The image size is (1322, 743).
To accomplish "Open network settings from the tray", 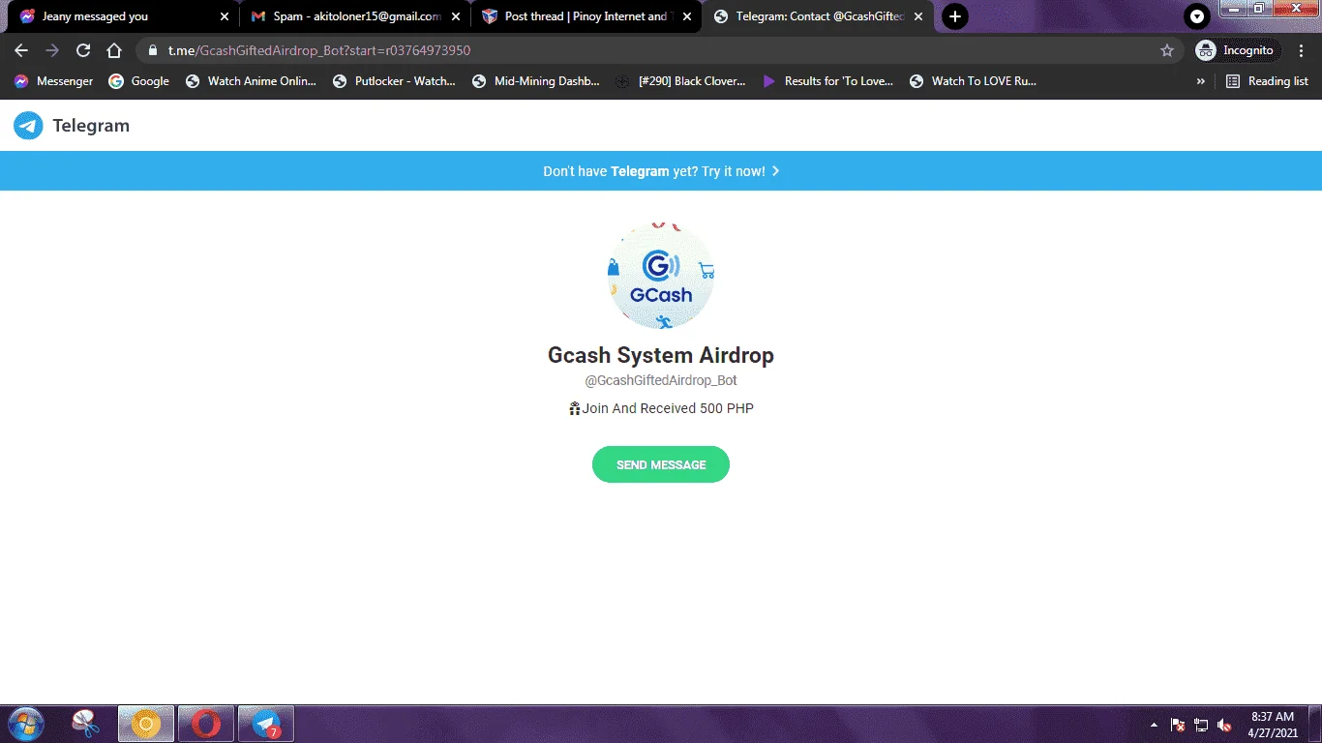I will click(x=1201, y=725).
